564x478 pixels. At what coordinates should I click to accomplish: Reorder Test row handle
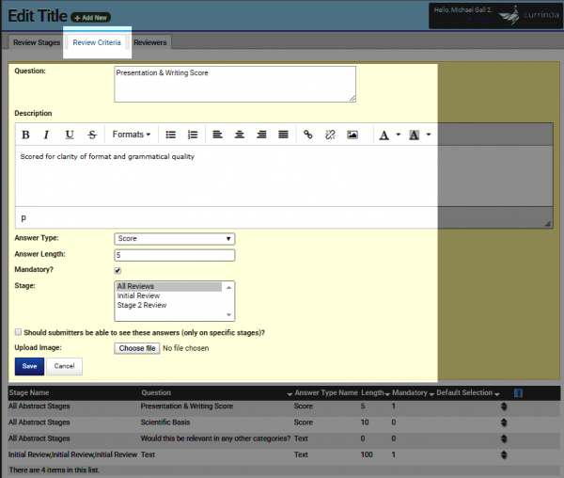504,455
